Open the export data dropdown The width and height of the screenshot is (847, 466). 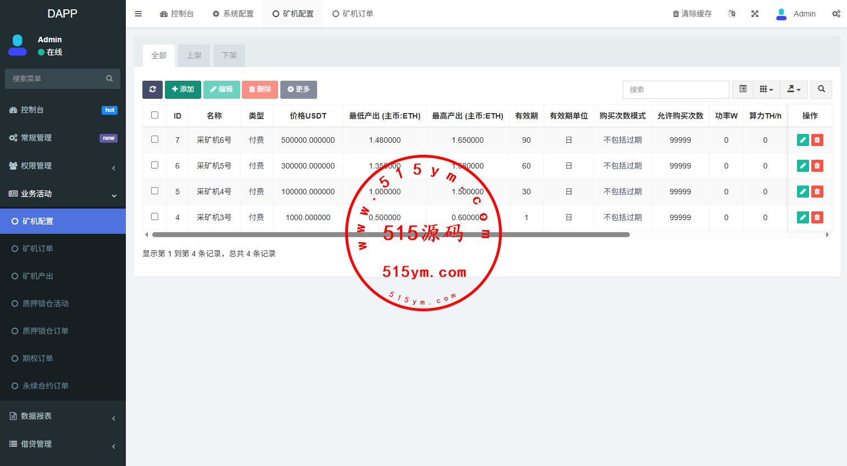[x=794, y=89]
